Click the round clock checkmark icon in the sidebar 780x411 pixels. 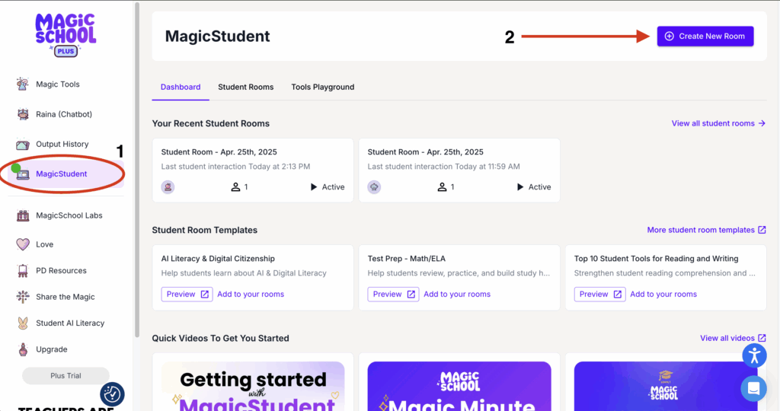pyautogui.click(x=112, y=394)
